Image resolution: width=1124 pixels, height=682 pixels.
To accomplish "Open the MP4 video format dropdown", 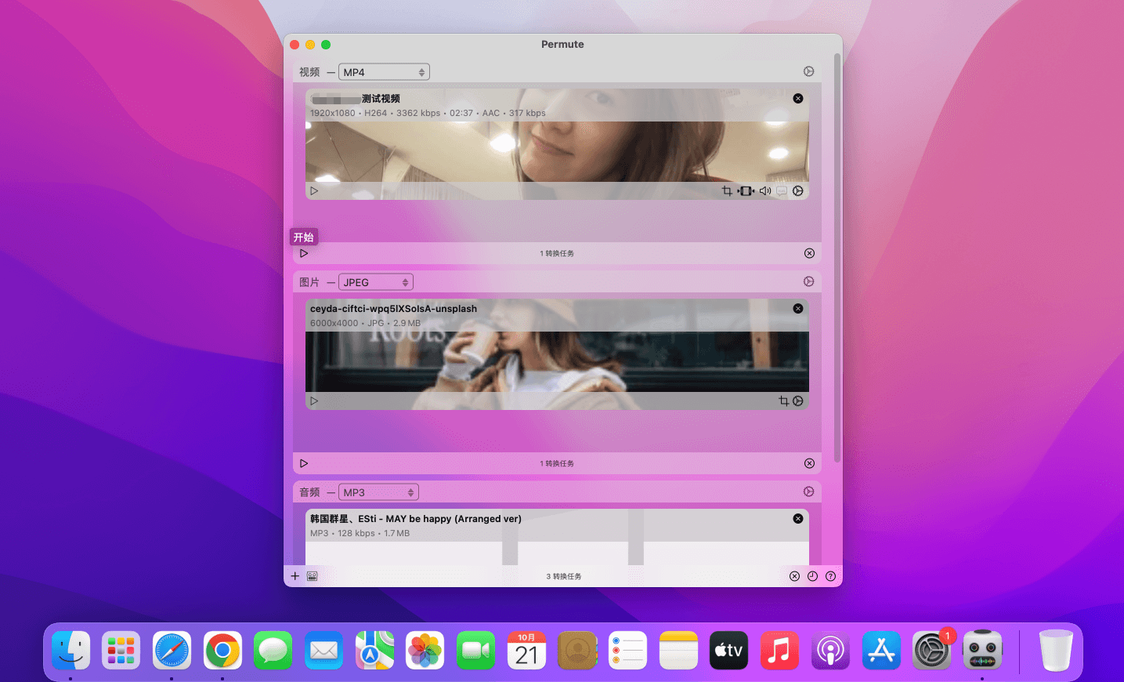I will tap(384, 72).
